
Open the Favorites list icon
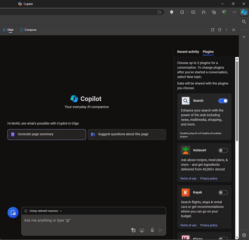(x=203, y=12)
